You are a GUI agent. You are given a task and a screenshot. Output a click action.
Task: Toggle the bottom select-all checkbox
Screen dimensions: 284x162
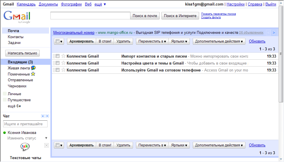[57, 145]
